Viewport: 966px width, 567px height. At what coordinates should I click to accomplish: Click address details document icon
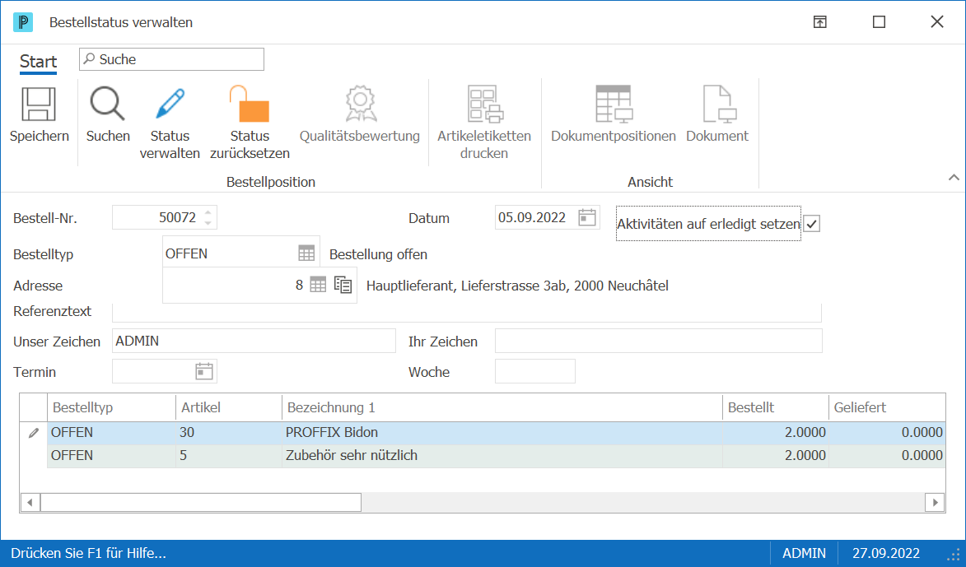(343, 285)
